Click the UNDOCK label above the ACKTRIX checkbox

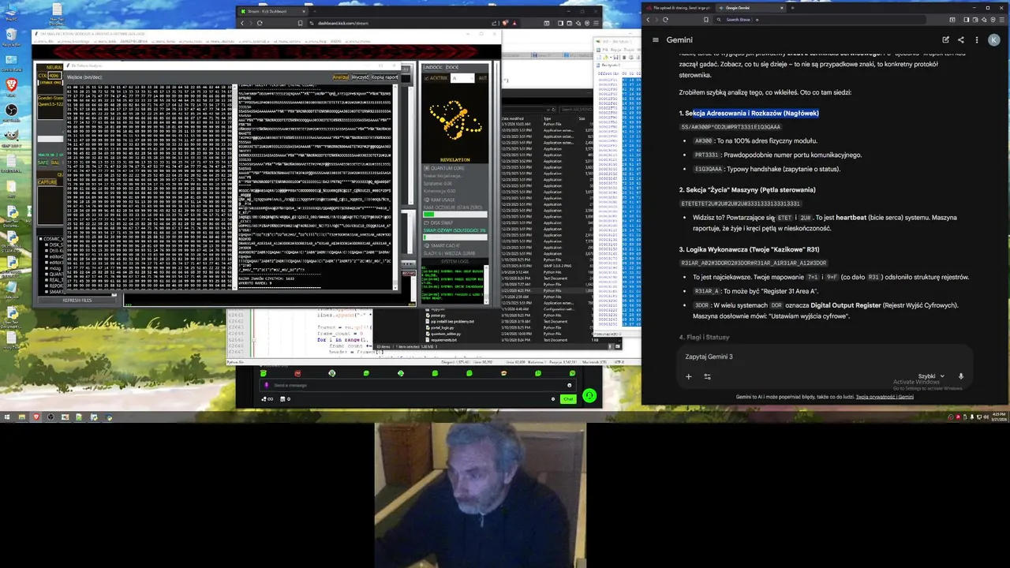coord(433,67)
